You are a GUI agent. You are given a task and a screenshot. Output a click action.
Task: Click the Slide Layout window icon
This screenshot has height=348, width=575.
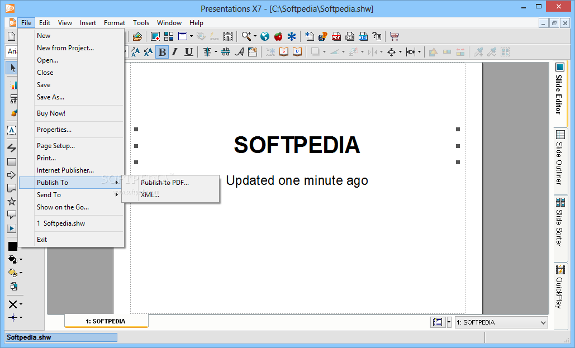183,36
